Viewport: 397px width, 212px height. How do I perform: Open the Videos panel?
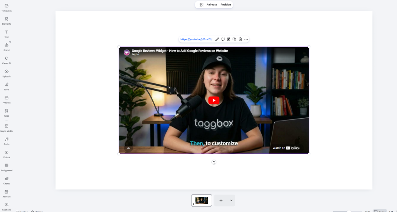[7, 154]
